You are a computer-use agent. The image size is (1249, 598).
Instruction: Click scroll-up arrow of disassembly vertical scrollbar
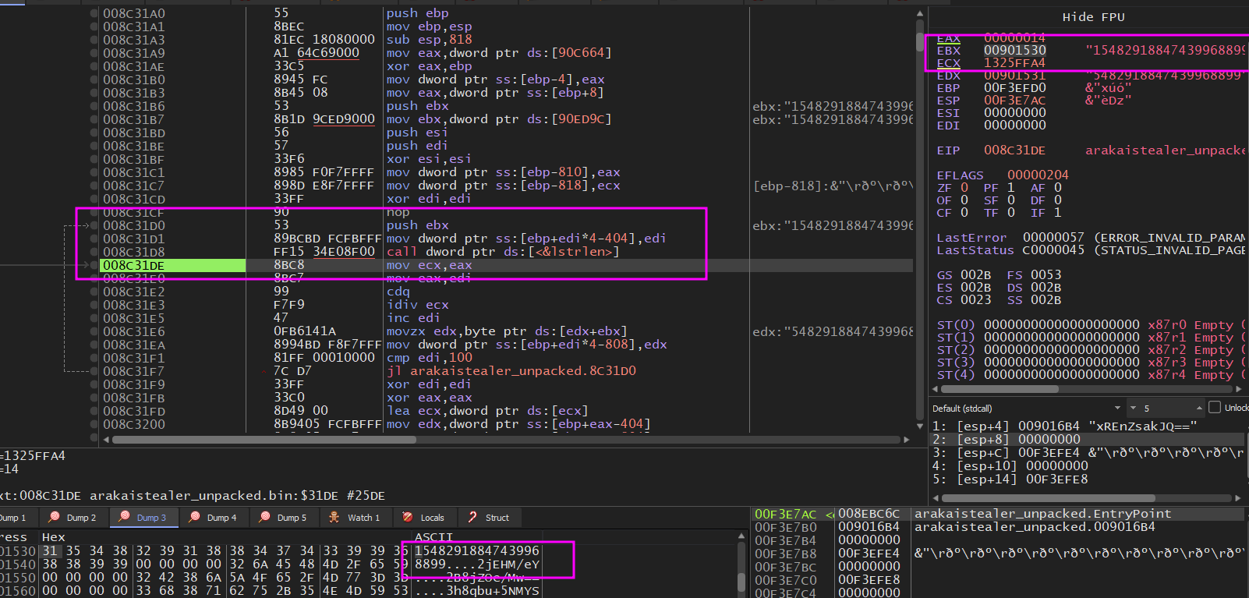(920, 14)
